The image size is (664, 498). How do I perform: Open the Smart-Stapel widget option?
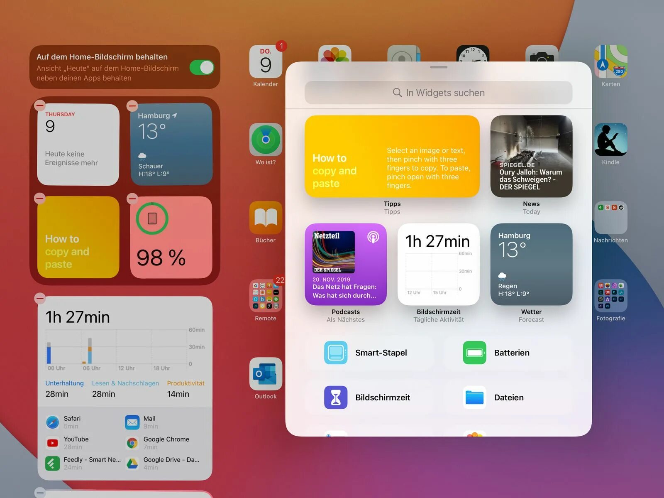[369, 353]
